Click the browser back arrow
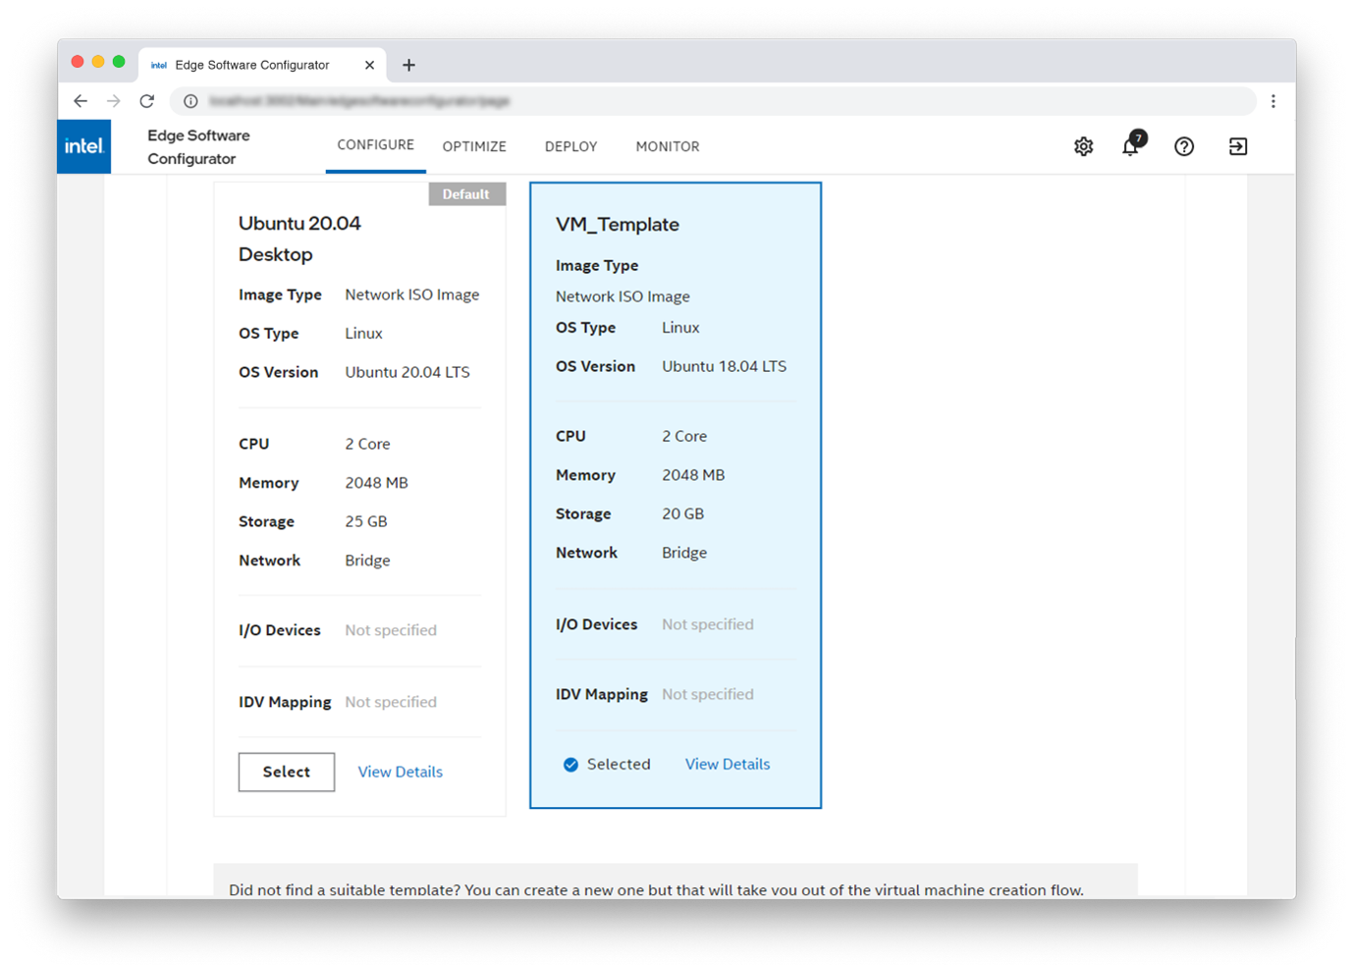 [x=81, y=100]
